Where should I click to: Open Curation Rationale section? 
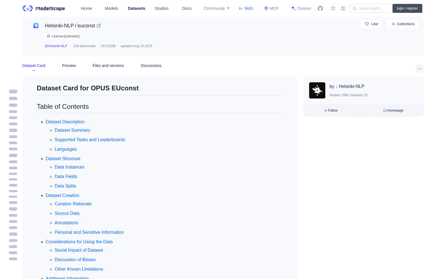click(x=73, y=204)
